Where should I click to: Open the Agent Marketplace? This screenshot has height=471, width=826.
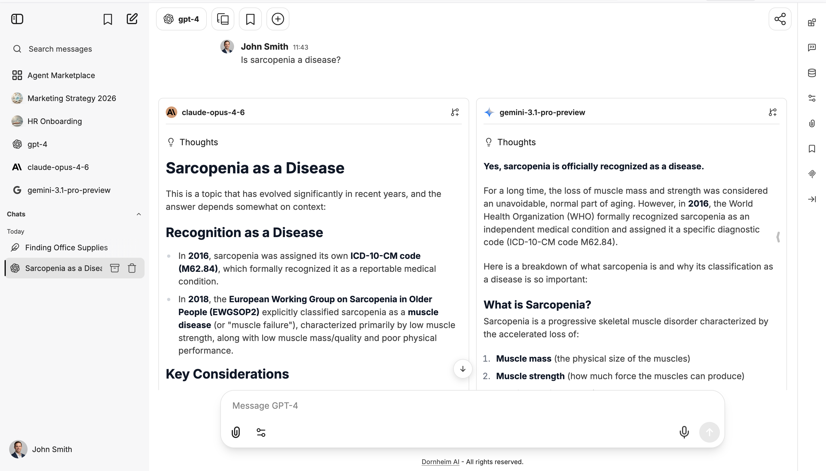(x=61, y=75)
